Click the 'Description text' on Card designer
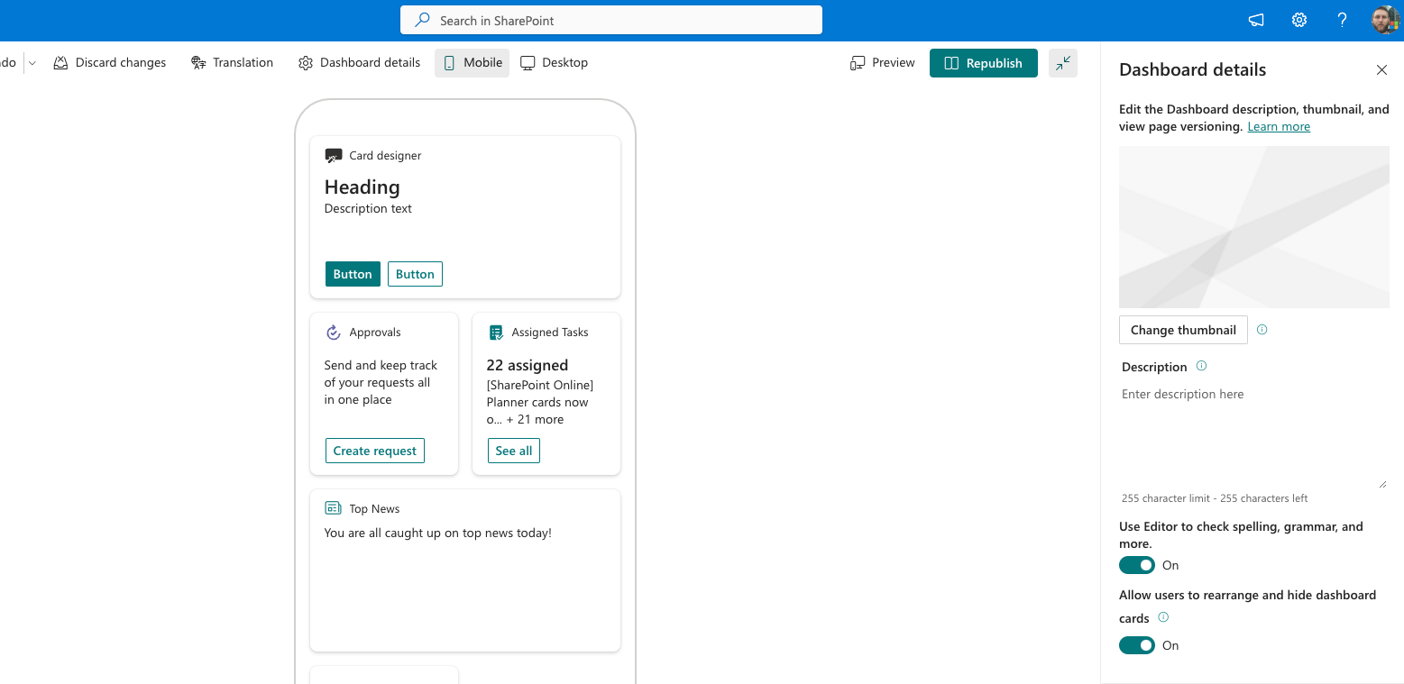 [368, 209]
